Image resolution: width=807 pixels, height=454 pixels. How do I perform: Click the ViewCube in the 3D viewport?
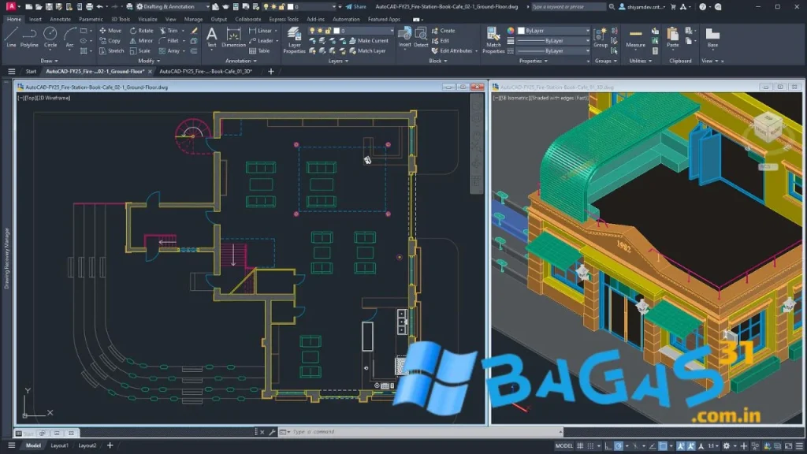768,126
